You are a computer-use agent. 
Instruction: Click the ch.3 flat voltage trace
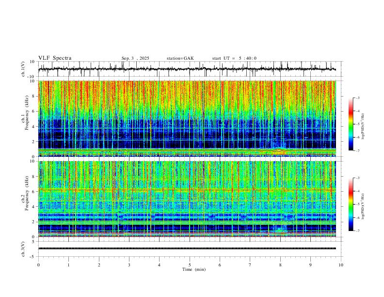[187, 248]
